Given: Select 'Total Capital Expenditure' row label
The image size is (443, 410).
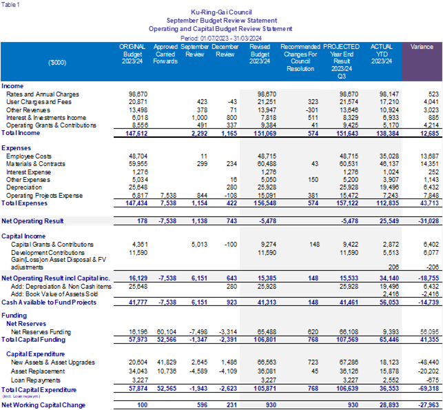Looking at the screenshot, I should tap(39, 390).
